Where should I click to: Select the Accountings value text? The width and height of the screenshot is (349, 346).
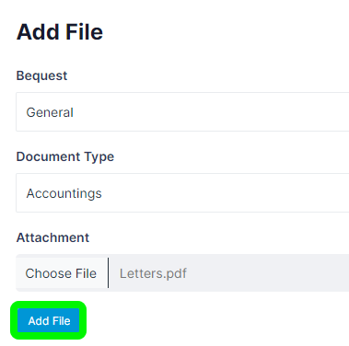pos(64,193)
